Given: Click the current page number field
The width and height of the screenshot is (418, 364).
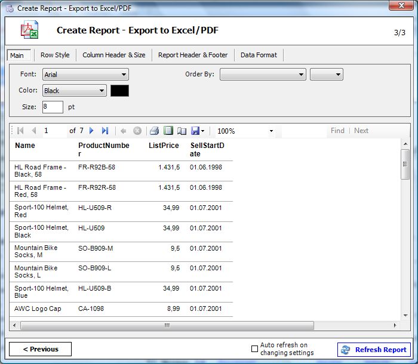Looking at the screenshot, I should 55,131.
